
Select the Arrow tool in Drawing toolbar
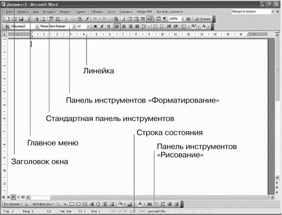(x=65, y=204)
